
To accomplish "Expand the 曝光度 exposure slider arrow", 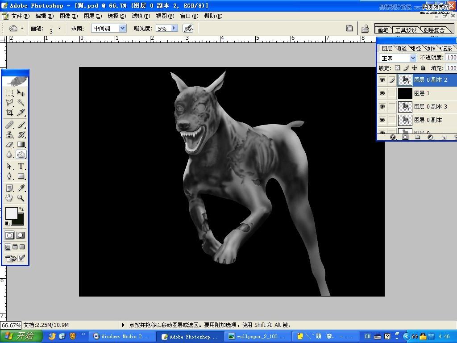I will click(174, 28).
